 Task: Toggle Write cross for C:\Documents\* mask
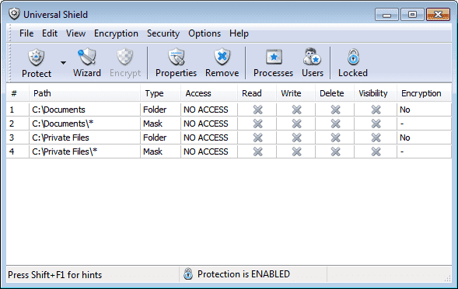pos(296,124)
